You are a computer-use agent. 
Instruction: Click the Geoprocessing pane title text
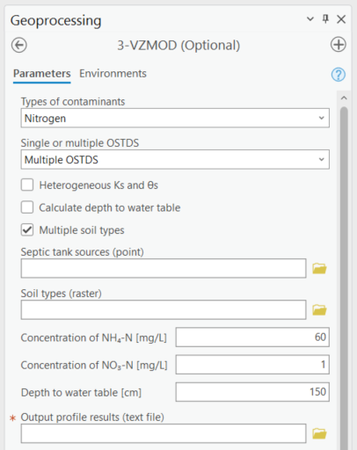pyautogui.click(x=55, y=20)
